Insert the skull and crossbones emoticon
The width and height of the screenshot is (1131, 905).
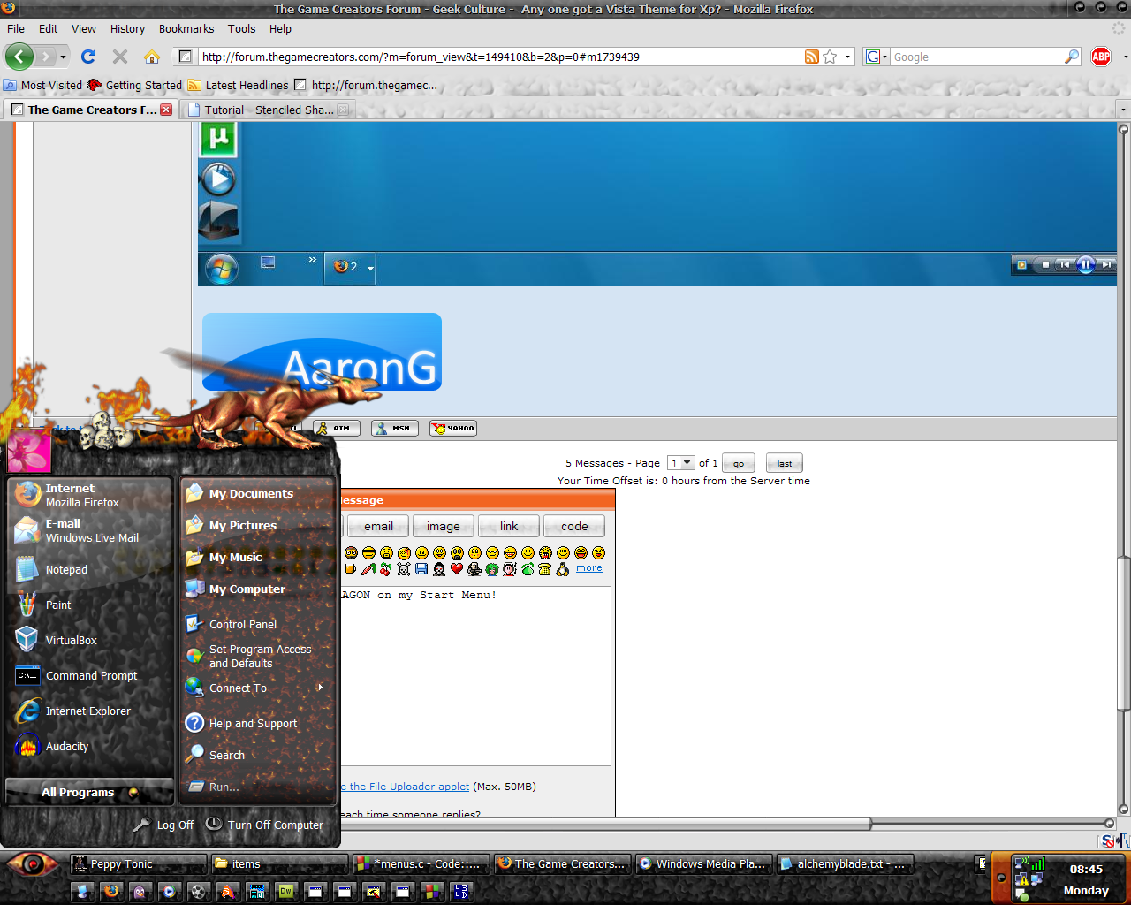[404, 568]
